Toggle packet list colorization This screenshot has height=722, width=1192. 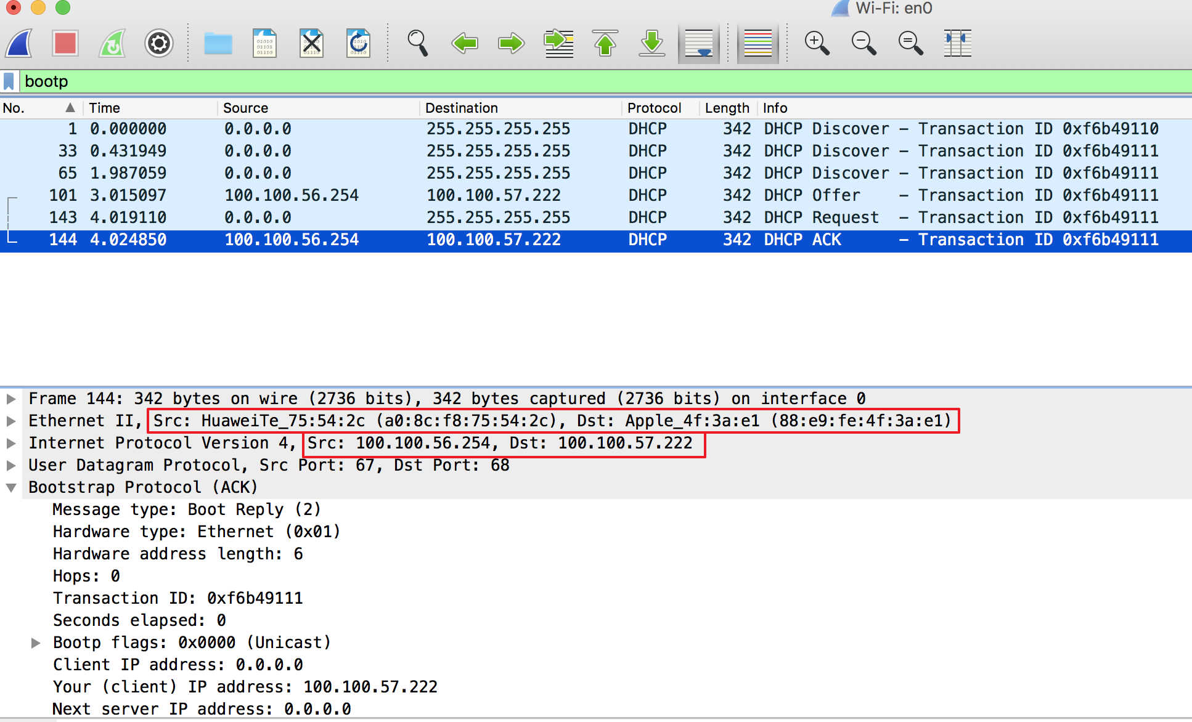(758, 43)
